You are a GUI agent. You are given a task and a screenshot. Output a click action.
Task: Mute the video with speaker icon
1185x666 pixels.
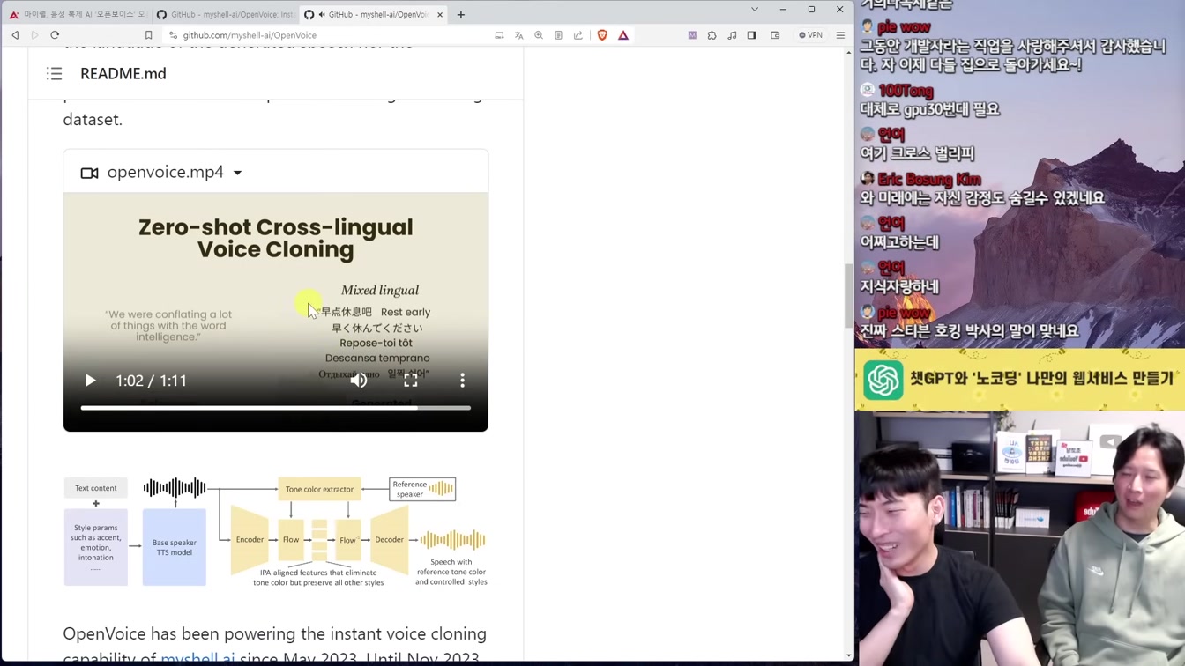pyautogui.click(x=359, y=381)
